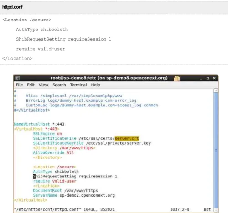Click '</VirtualHost>' closing tag at bottom

[31, 200]
